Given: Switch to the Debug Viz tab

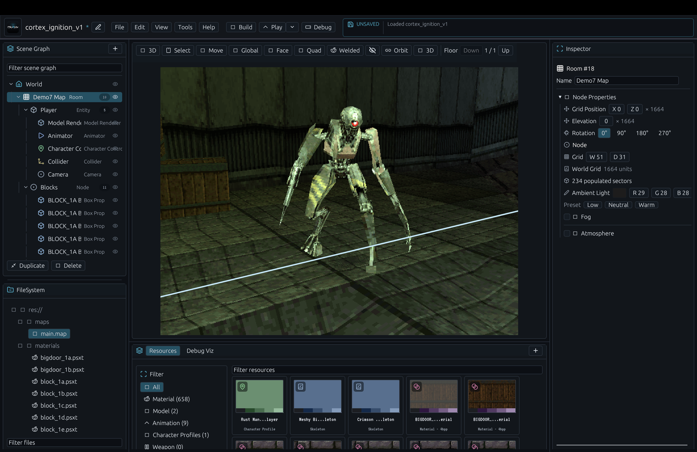Looking at the screenshot, I should pos(200,351).
